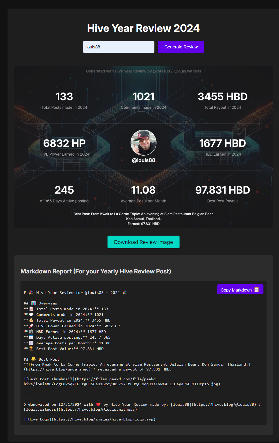
Task: Click the 'Total Posts made in 2024' card label
Action: 64,107
